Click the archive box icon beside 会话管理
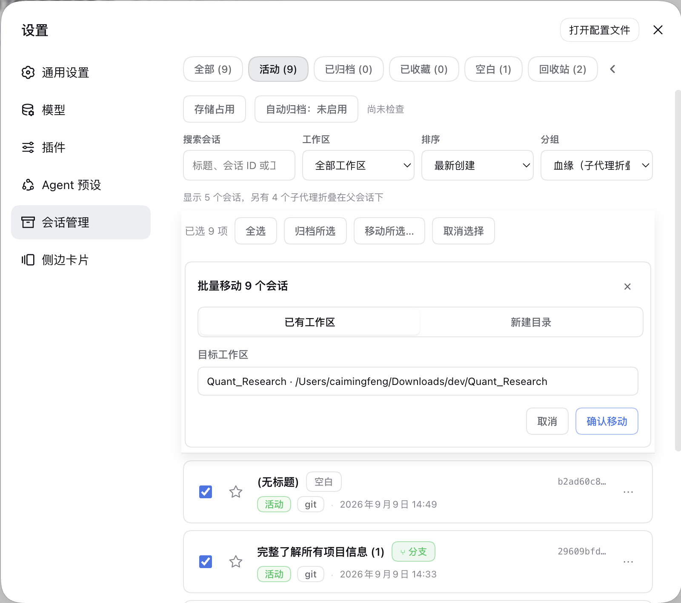This screenshot has width=681, height=603. 28,222
